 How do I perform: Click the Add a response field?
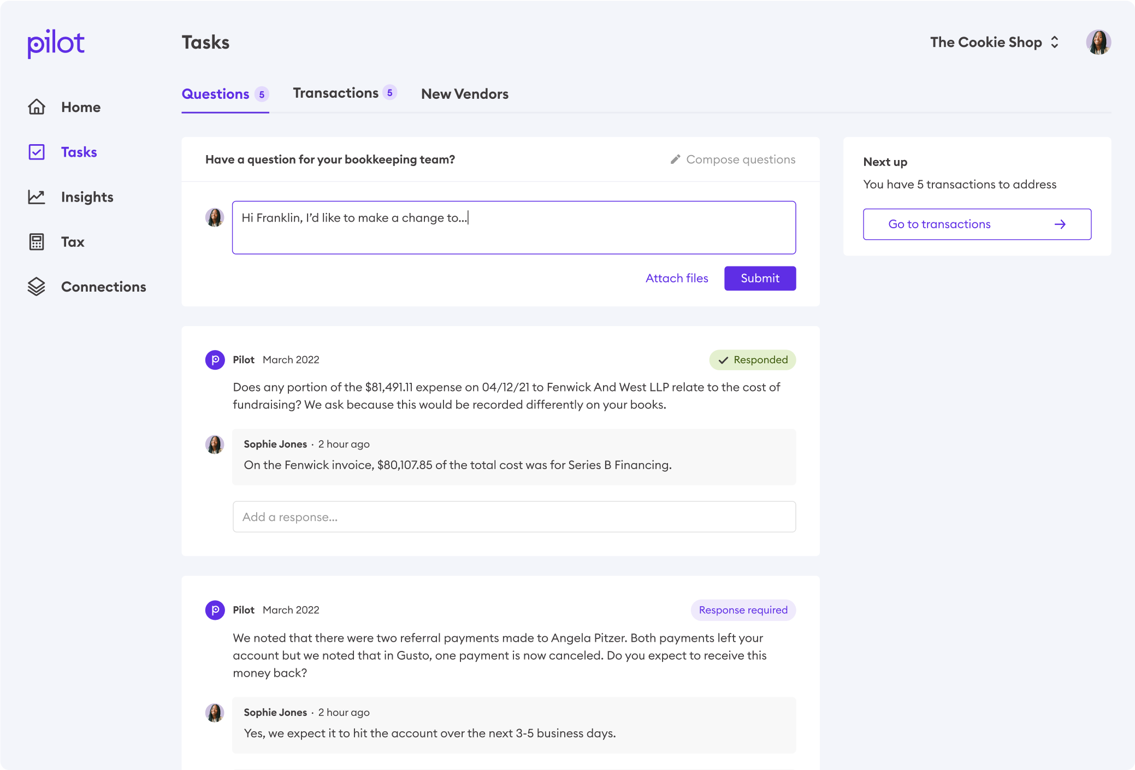tap(514, 517)
